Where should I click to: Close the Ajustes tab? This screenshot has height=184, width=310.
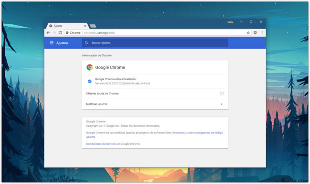click(85, 26)
